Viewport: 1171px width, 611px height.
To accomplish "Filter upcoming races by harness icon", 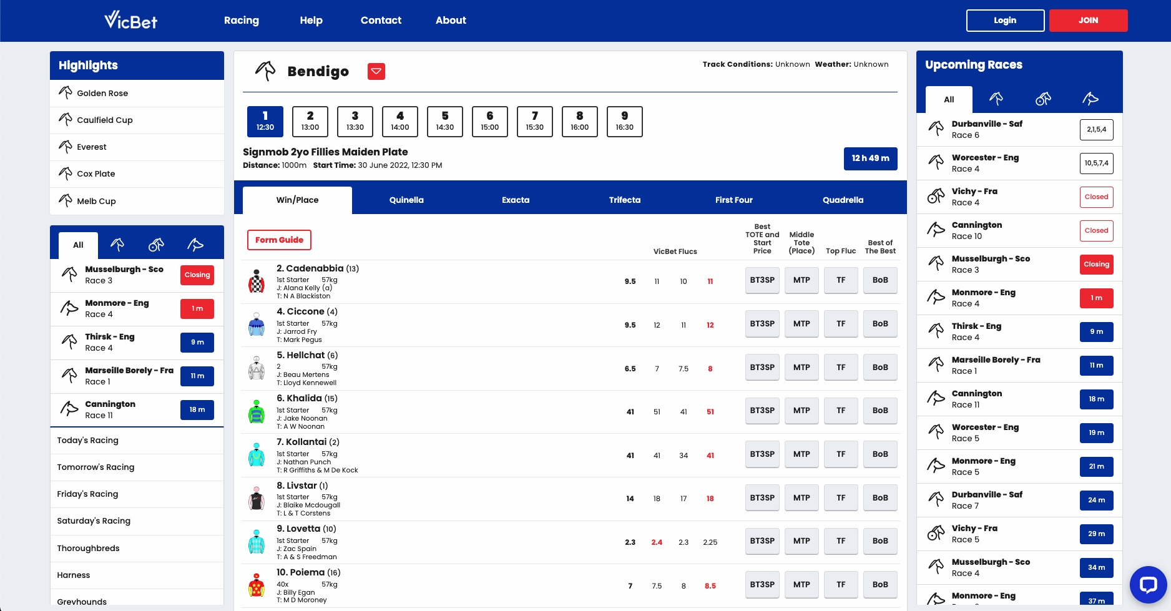I will (1043, 99).
